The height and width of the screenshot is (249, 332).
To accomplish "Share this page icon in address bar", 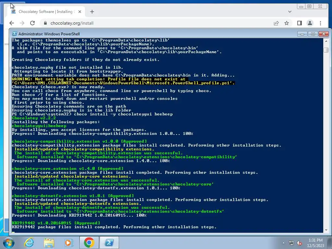I will coord(276,23).
